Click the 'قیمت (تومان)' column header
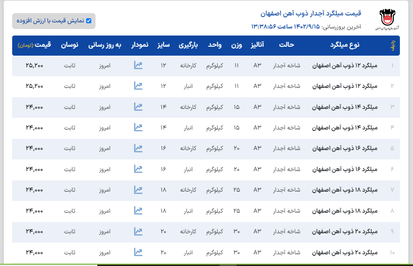This screenshot has height=266, width=413. coord(35,45)
